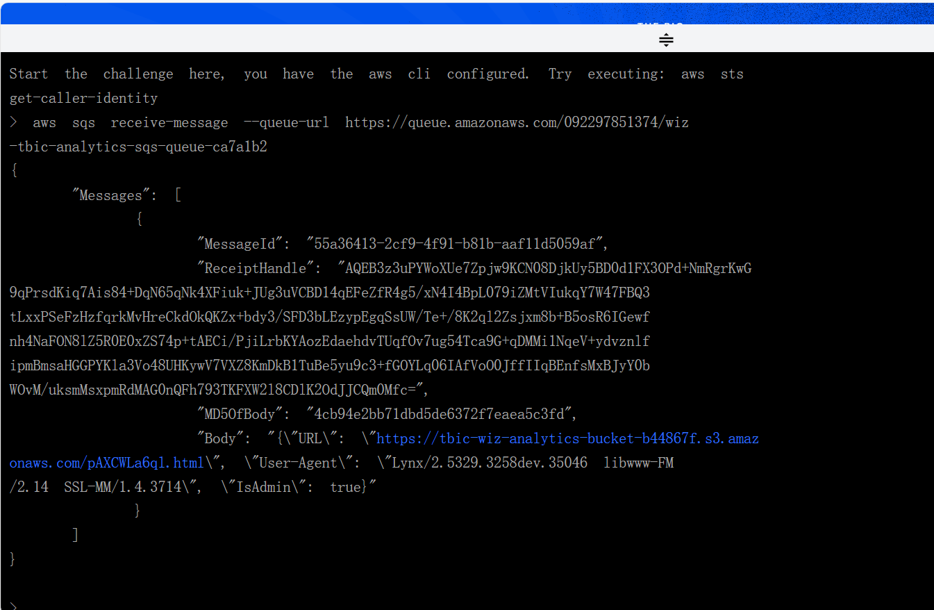Click the get-caller-identity text
The width and height of the screenshot is (934, 610).
tap(83, 98)
